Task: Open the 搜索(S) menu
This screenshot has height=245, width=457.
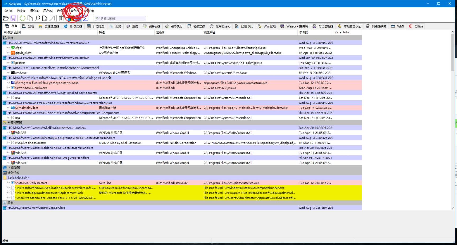Action: pos(22,11)
